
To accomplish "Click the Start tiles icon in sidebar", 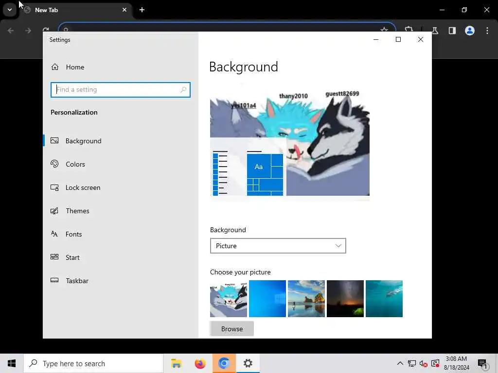I will tap(54, 257).
